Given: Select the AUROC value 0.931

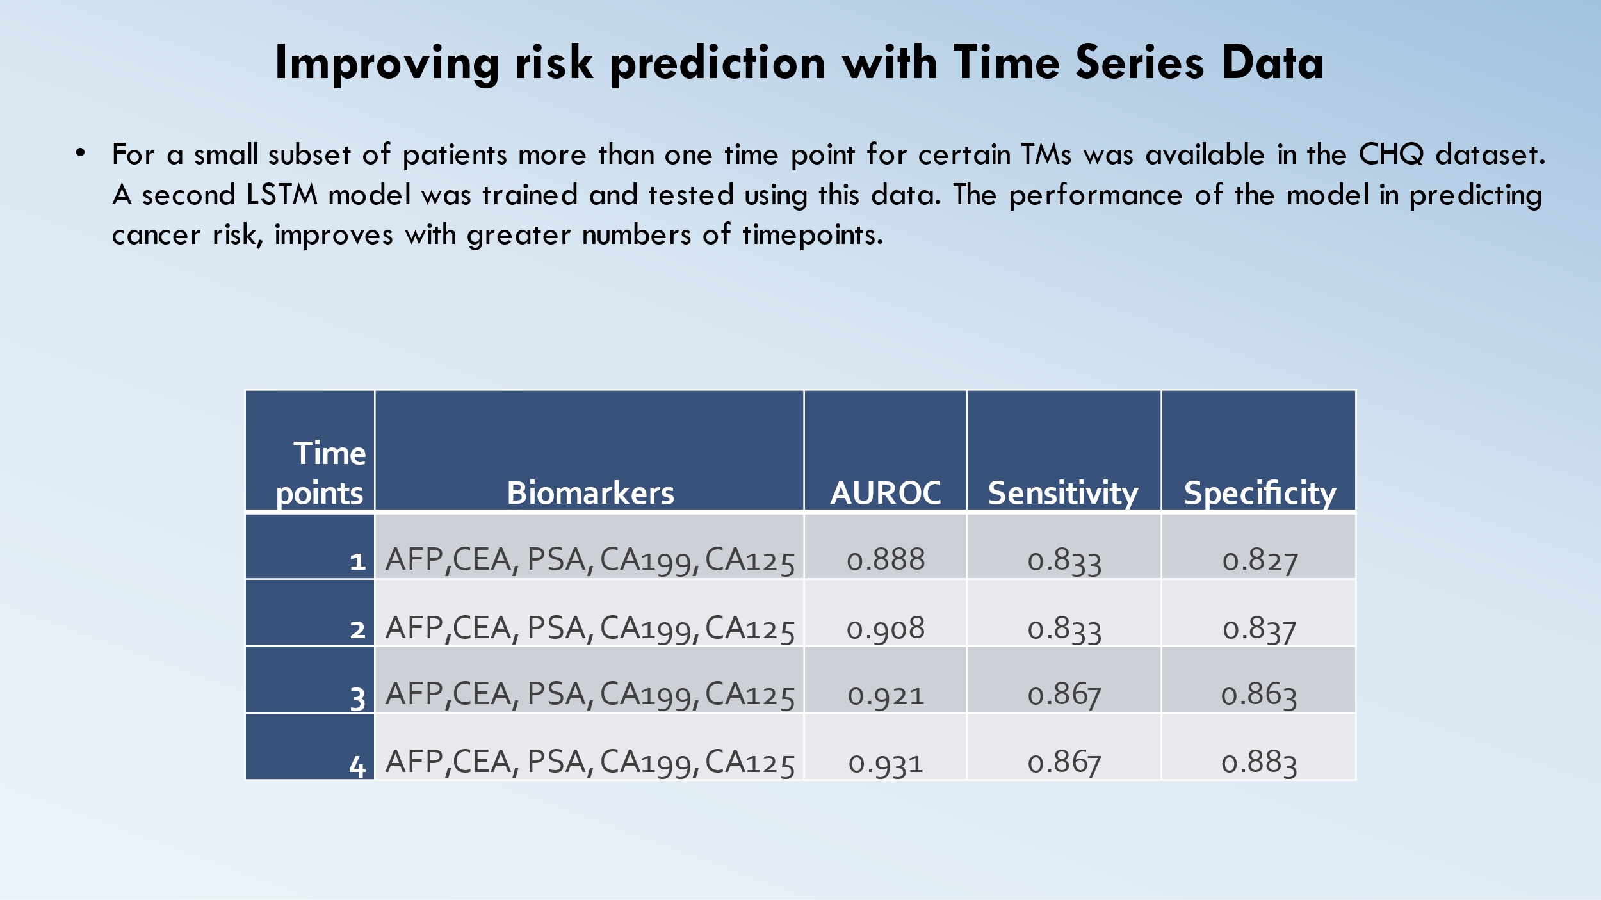Looking at the screenshot, I should pyautogui.click(x=885, y=762).
